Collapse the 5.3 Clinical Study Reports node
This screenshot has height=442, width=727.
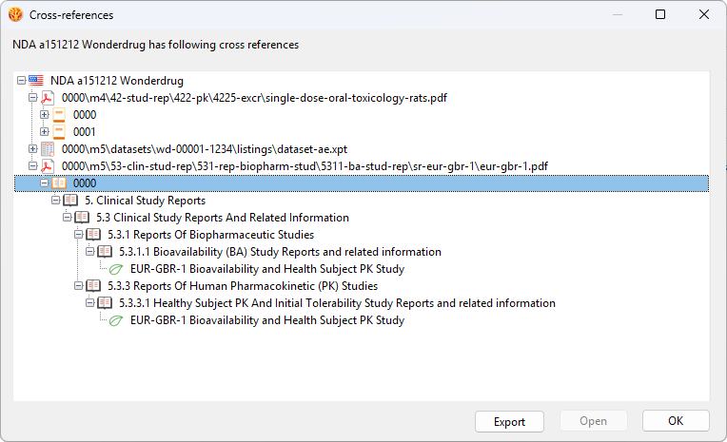click(67, 218)
